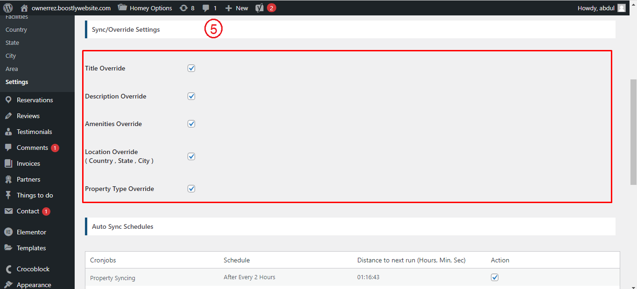Viewport: 637px width, 289px height.
Task: Click the Contact envelope icon in sidebar
Action: (x=8, y=211)
